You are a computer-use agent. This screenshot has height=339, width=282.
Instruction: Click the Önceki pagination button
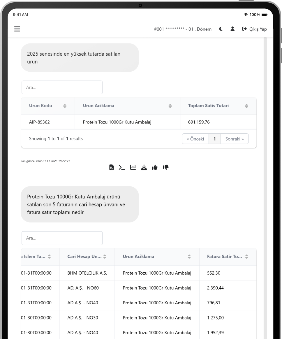pyautogui.click(x=195, y=139)
